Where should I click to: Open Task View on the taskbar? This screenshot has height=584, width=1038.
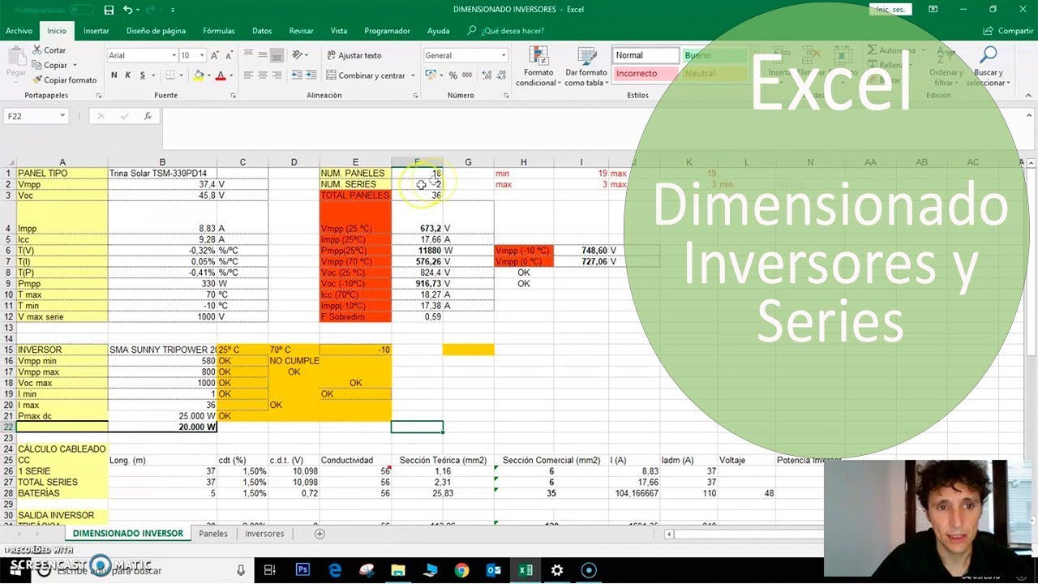point(270,570)
